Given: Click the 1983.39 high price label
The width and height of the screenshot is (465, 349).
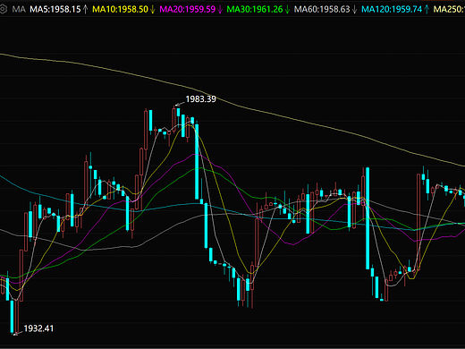Looking at the screenshot, I should pos(200,99).
